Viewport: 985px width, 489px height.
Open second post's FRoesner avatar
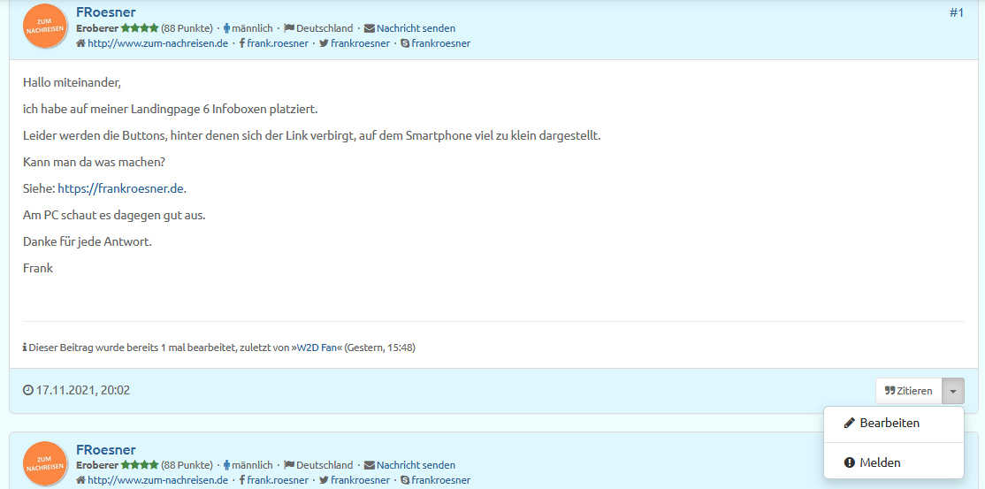(x=45, y=464)
